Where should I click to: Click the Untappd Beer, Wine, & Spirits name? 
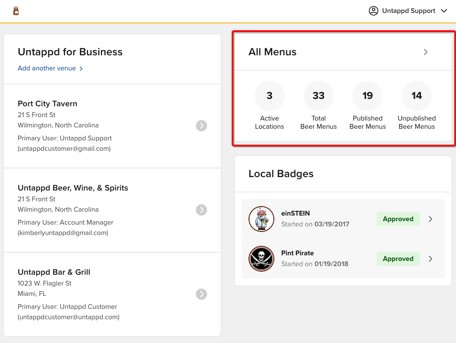pos(73,188)
